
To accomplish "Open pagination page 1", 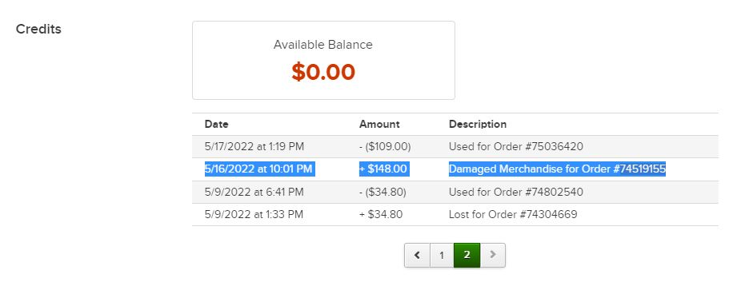I will click(x=442, y=256).
